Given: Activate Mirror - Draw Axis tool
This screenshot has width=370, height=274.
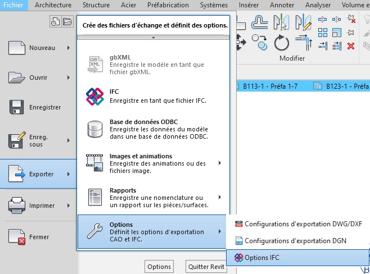Looking at the screenshot, I should point(303,22).
